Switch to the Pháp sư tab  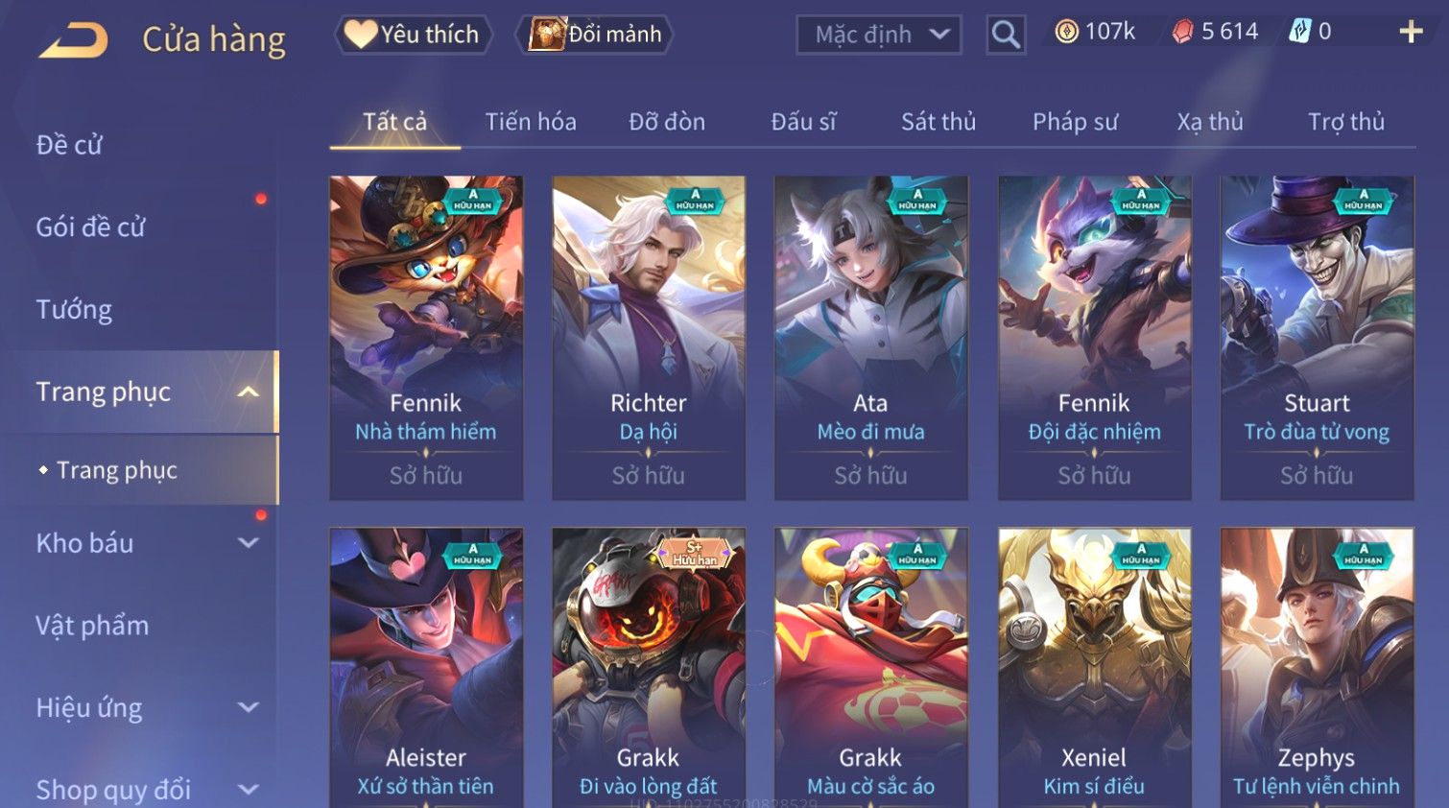point(1075,122)
